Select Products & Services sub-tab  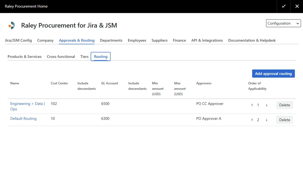pyautogui.click(x=25, y=57)
